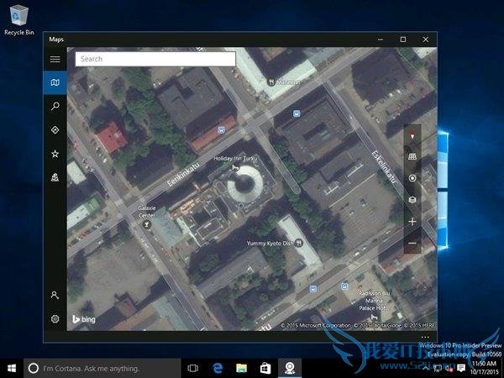Click the Eskelinkatu street label

coord(385,167)
